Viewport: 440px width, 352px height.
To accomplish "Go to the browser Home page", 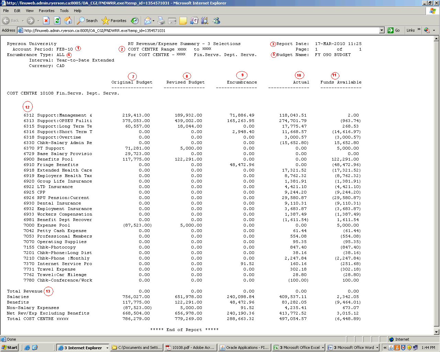I will 68,21.
